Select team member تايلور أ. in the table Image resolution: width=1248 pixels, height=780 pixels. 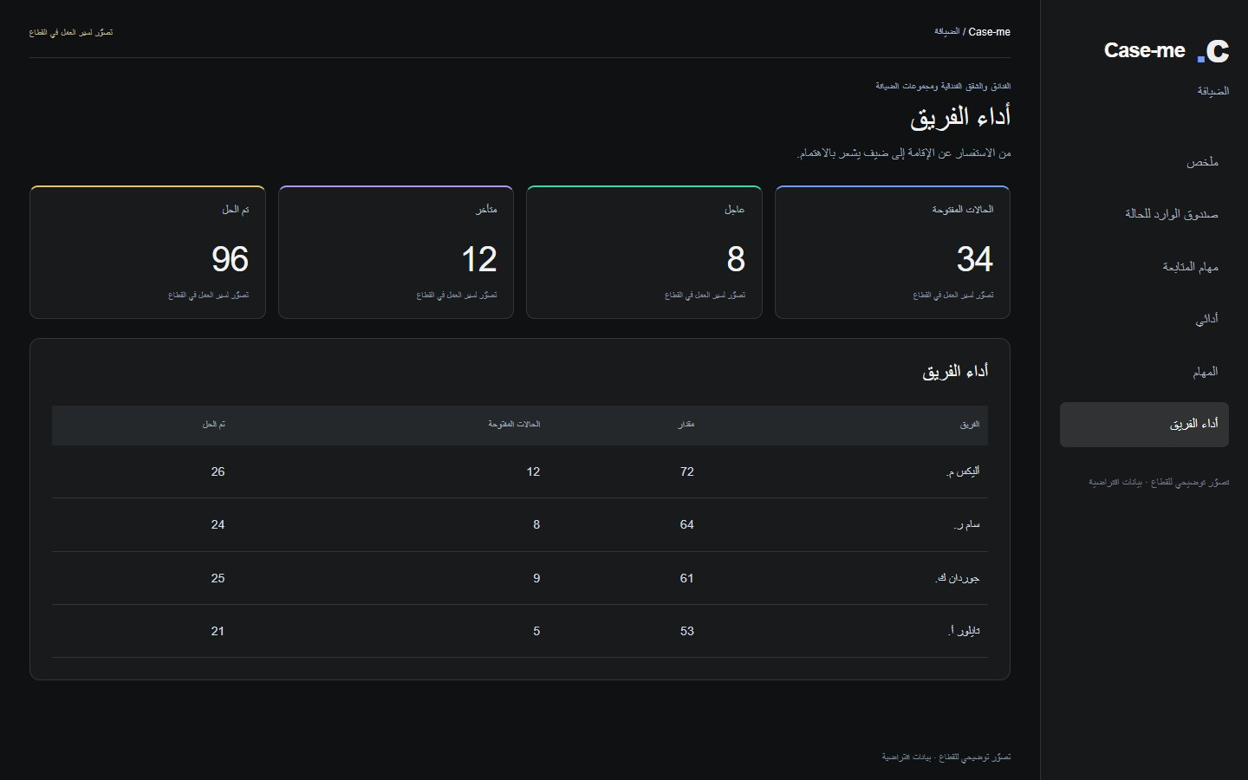964,632
